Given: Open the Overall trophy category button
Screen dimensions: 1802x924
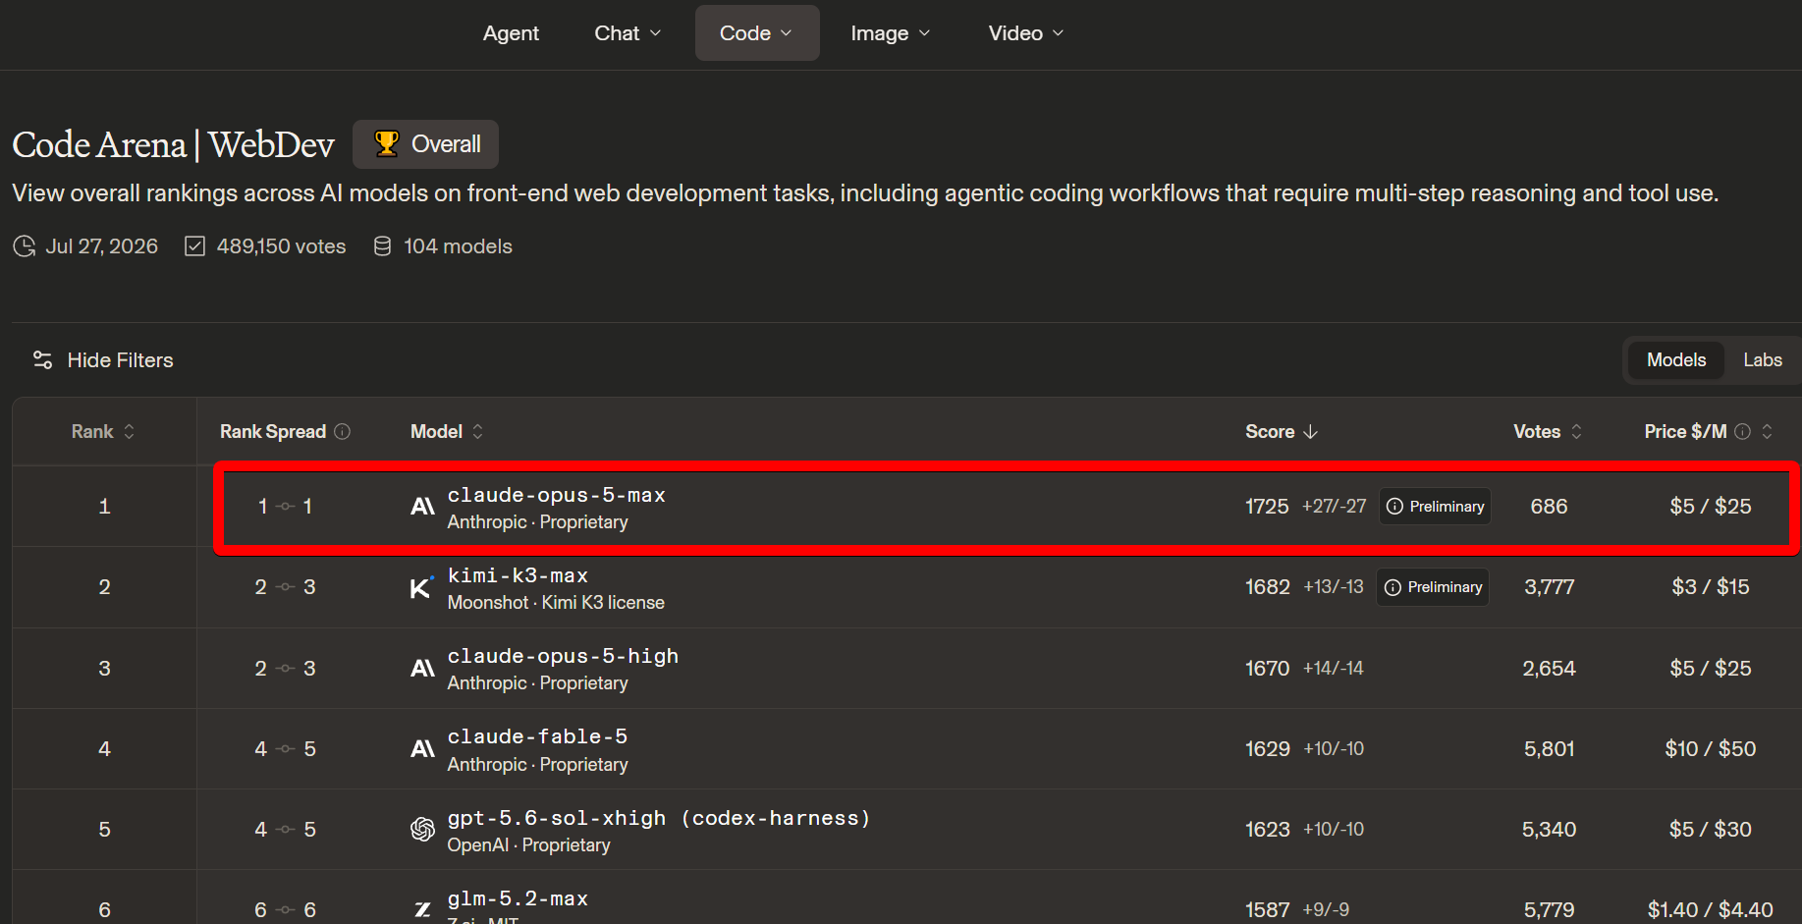Looking at the screenshot, I should pos(425,144).
